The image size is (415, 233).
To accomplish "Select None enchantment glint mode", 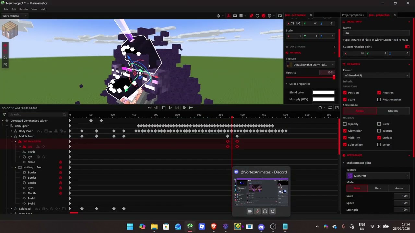I will tap(357, 188).
